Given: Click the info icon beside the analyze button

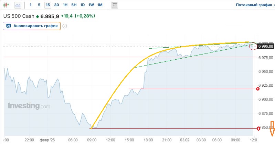Looking at the screenshot, I should (64, 26).
